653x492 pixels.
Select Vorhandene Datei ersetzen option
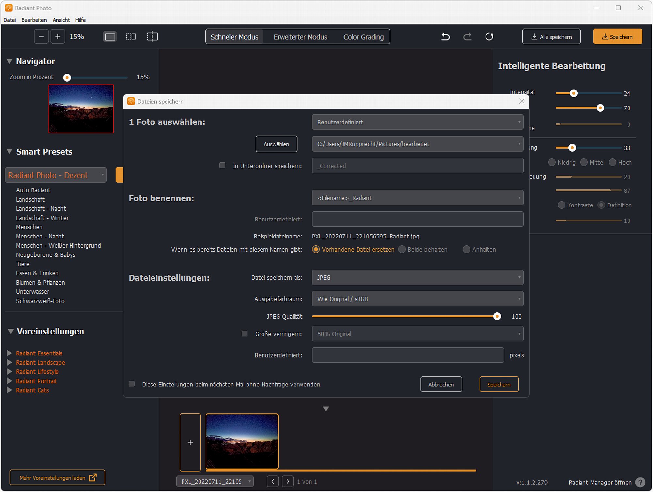click(316, 249)
